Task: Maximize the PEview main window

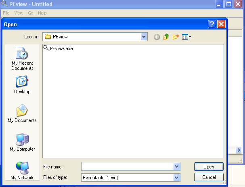Action: click(x=228, y=4)
